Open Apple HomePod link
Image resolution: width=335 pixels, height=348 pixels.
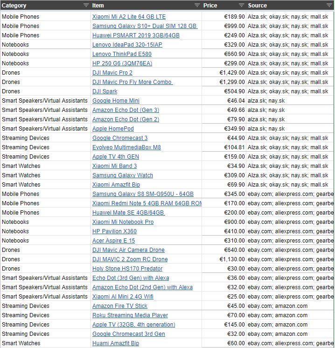(113, 128)
